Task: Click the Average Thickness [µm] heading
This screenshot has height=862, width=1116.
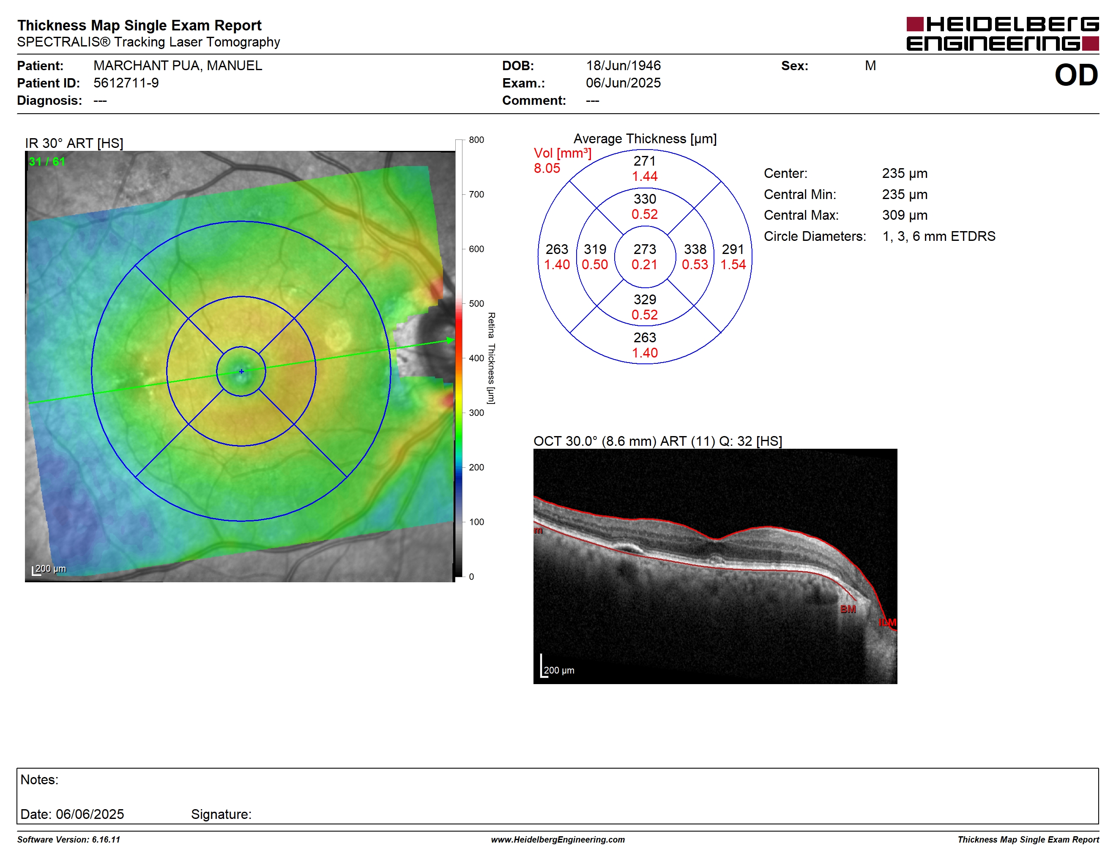Action: pyautogui.click(x=645, y=139)
